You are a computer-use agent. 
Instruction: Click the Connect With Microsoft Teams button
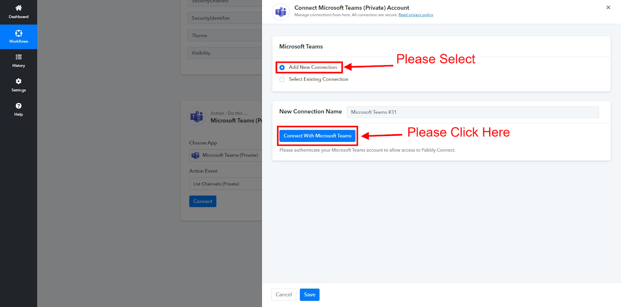pyautogui.click(x=317, y=136)
